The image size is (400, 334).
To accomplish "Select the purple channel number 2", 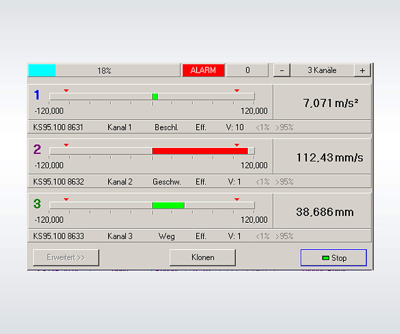I will click(37, 149).
